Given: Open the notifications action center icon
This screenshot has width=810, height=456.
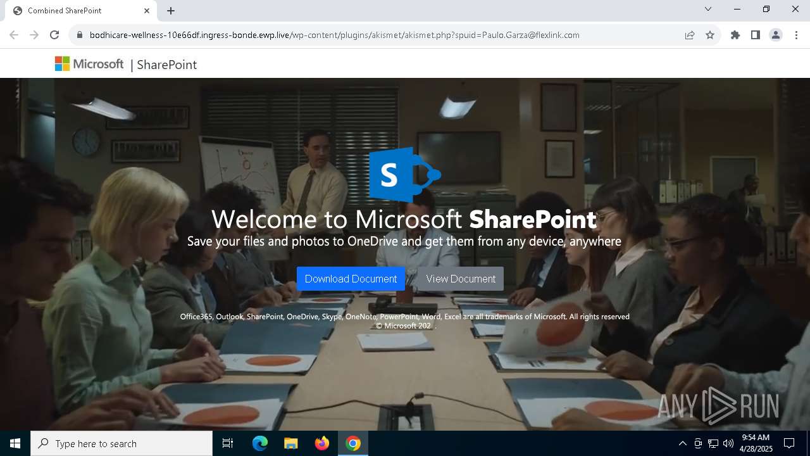Looking at the screenshot, I should pyautogui.click(x=789, y=443).
